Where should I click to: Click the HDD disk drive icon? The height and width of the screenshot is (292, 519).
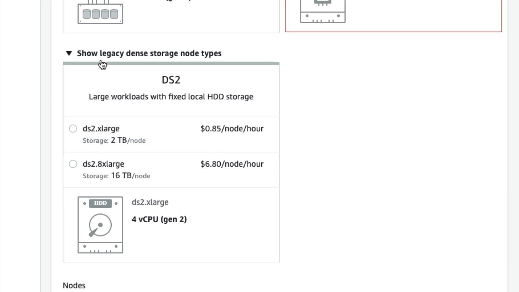(x=100, y=225)
